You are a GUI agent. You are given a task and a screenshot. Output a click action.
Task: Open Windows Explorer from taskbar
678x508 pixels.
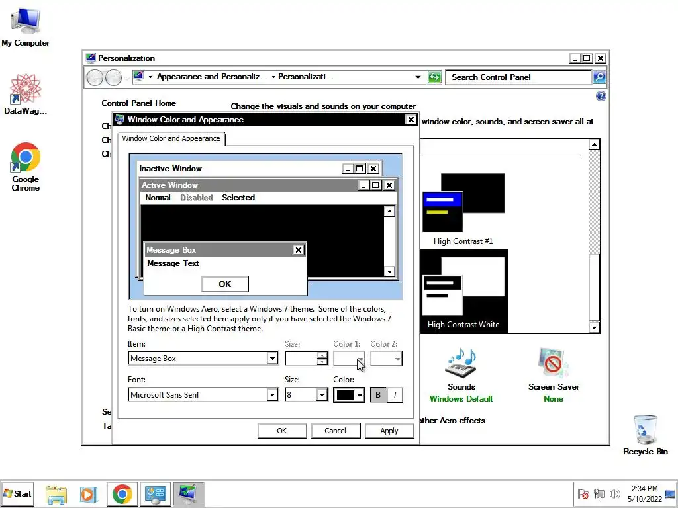56,493
